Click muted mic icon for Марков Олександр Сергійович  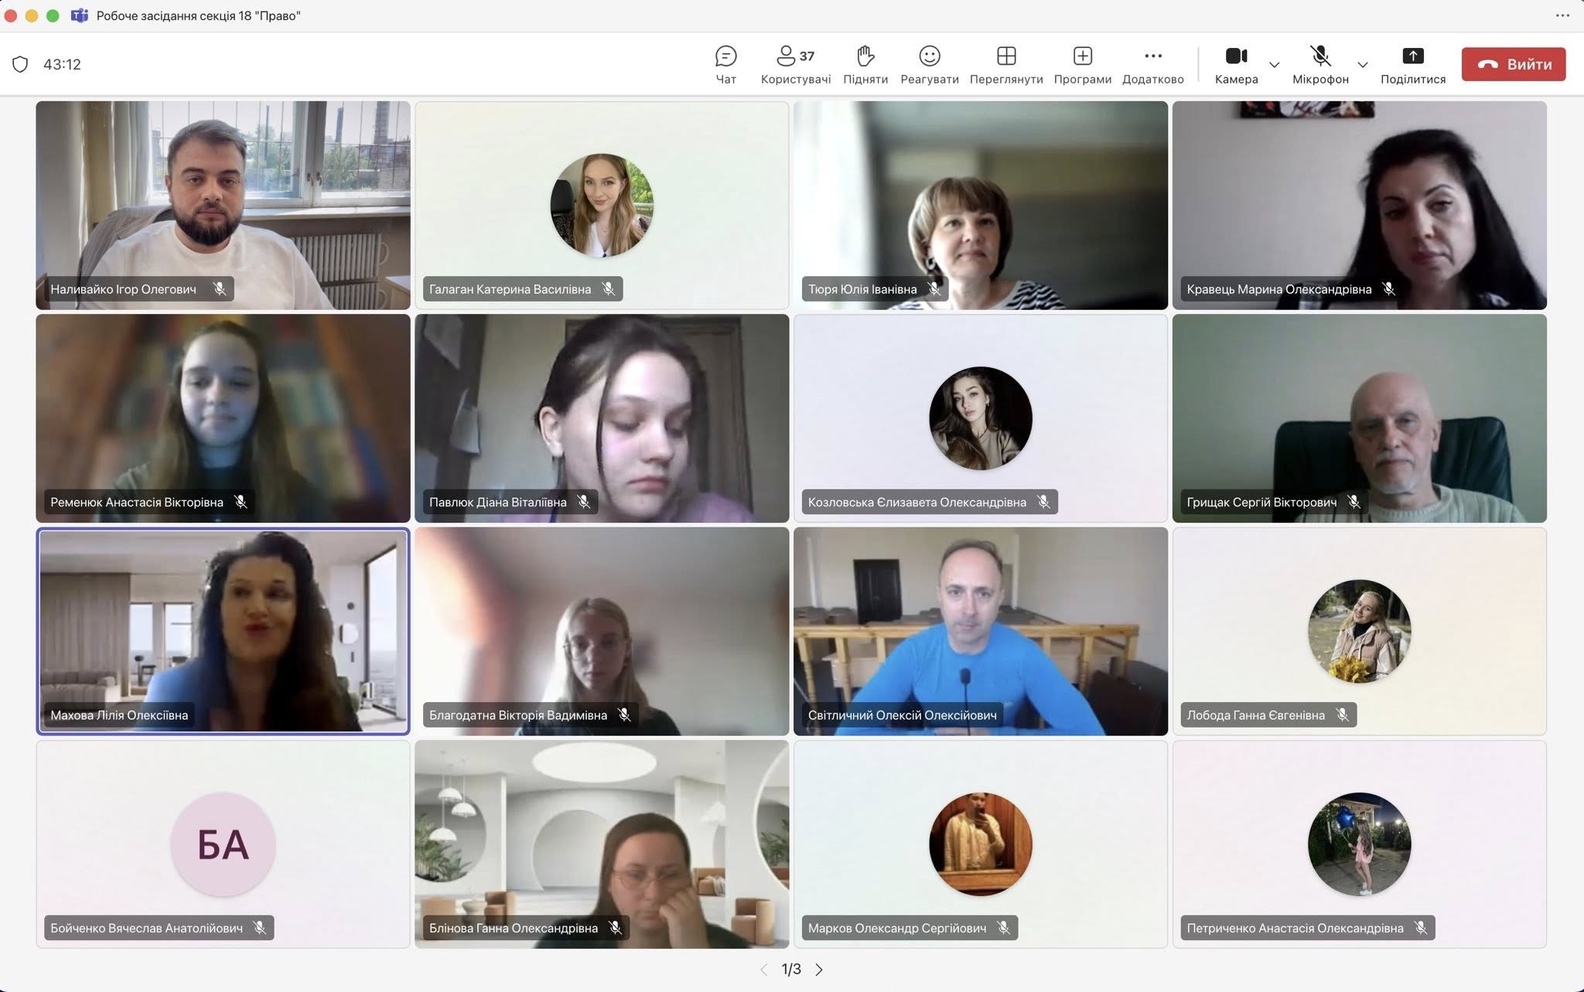[x=1003, y=928]
